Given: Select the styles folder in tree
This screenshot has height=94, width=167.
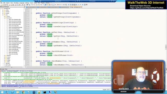Looking at the screenshot, I should point(8,62).
